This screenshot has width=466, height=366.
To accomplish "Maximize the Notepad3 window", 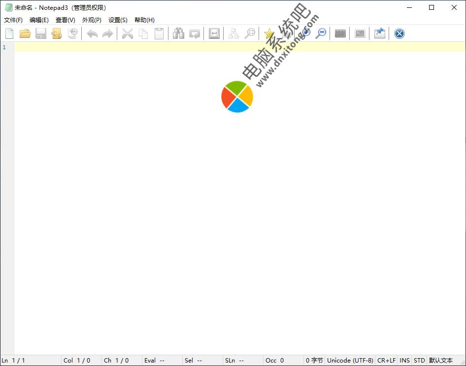I will point(432,7).
